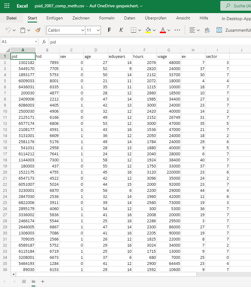This screenshot has width=251, height=288.
Task: Click the wrap text icon
Action: [x=208, y=30]
